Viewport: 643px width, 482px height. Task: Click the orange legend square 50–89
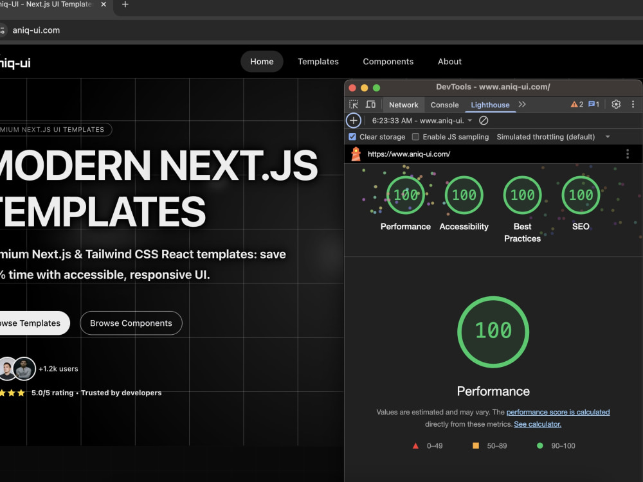(476, 445)
